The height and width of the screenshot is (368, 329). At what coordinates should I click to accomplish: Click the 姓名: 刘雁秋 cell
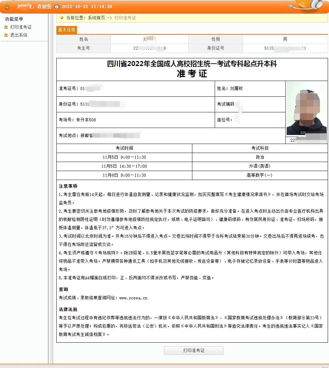[x=250, y=89]
